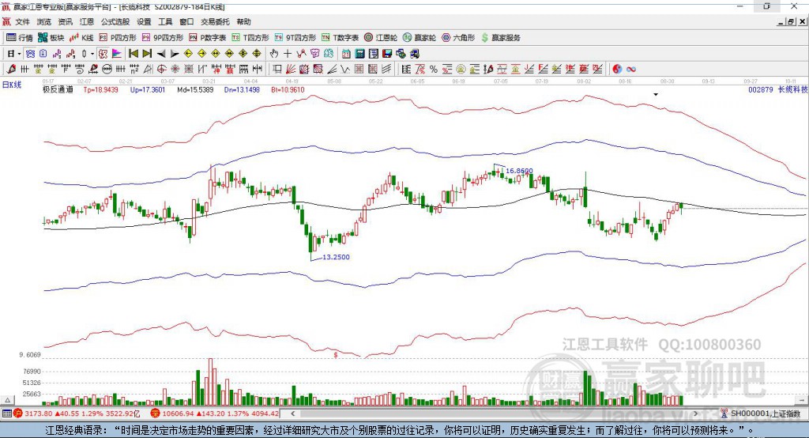Click SH000001 上证指数 status entry
Image resolution: width=809 pixels, height=438 pixels.
point(761,413)
